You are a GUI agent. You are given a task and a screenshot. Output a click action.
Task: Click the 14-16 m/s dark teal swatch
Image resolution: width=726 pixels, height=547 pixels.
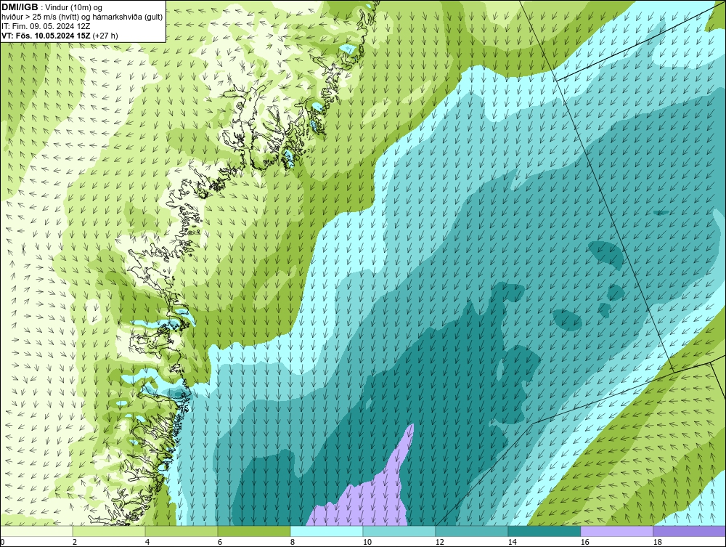click(544, 531)
